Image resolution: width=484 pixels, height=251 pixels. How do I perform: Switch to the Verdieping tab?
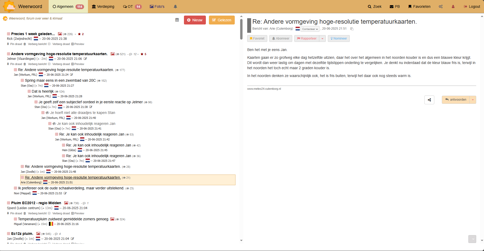[x=103, y=7]
